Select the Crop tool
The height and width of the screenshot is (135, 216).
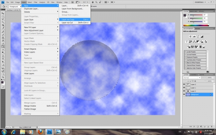(x=3, y=26)
